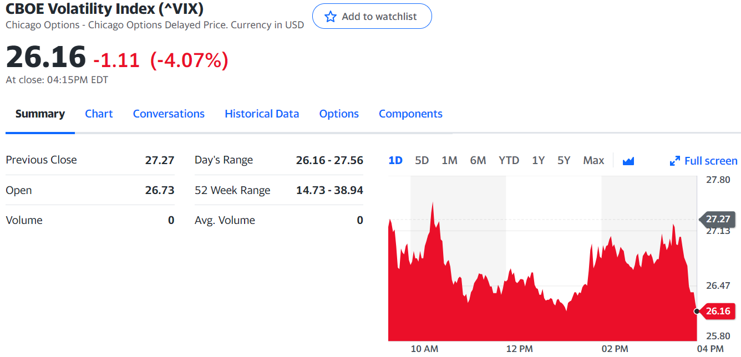This screenshot has height=357, width=741.
Task: Click the 04 PM chart axis label
Action: (x=710, y=349)
